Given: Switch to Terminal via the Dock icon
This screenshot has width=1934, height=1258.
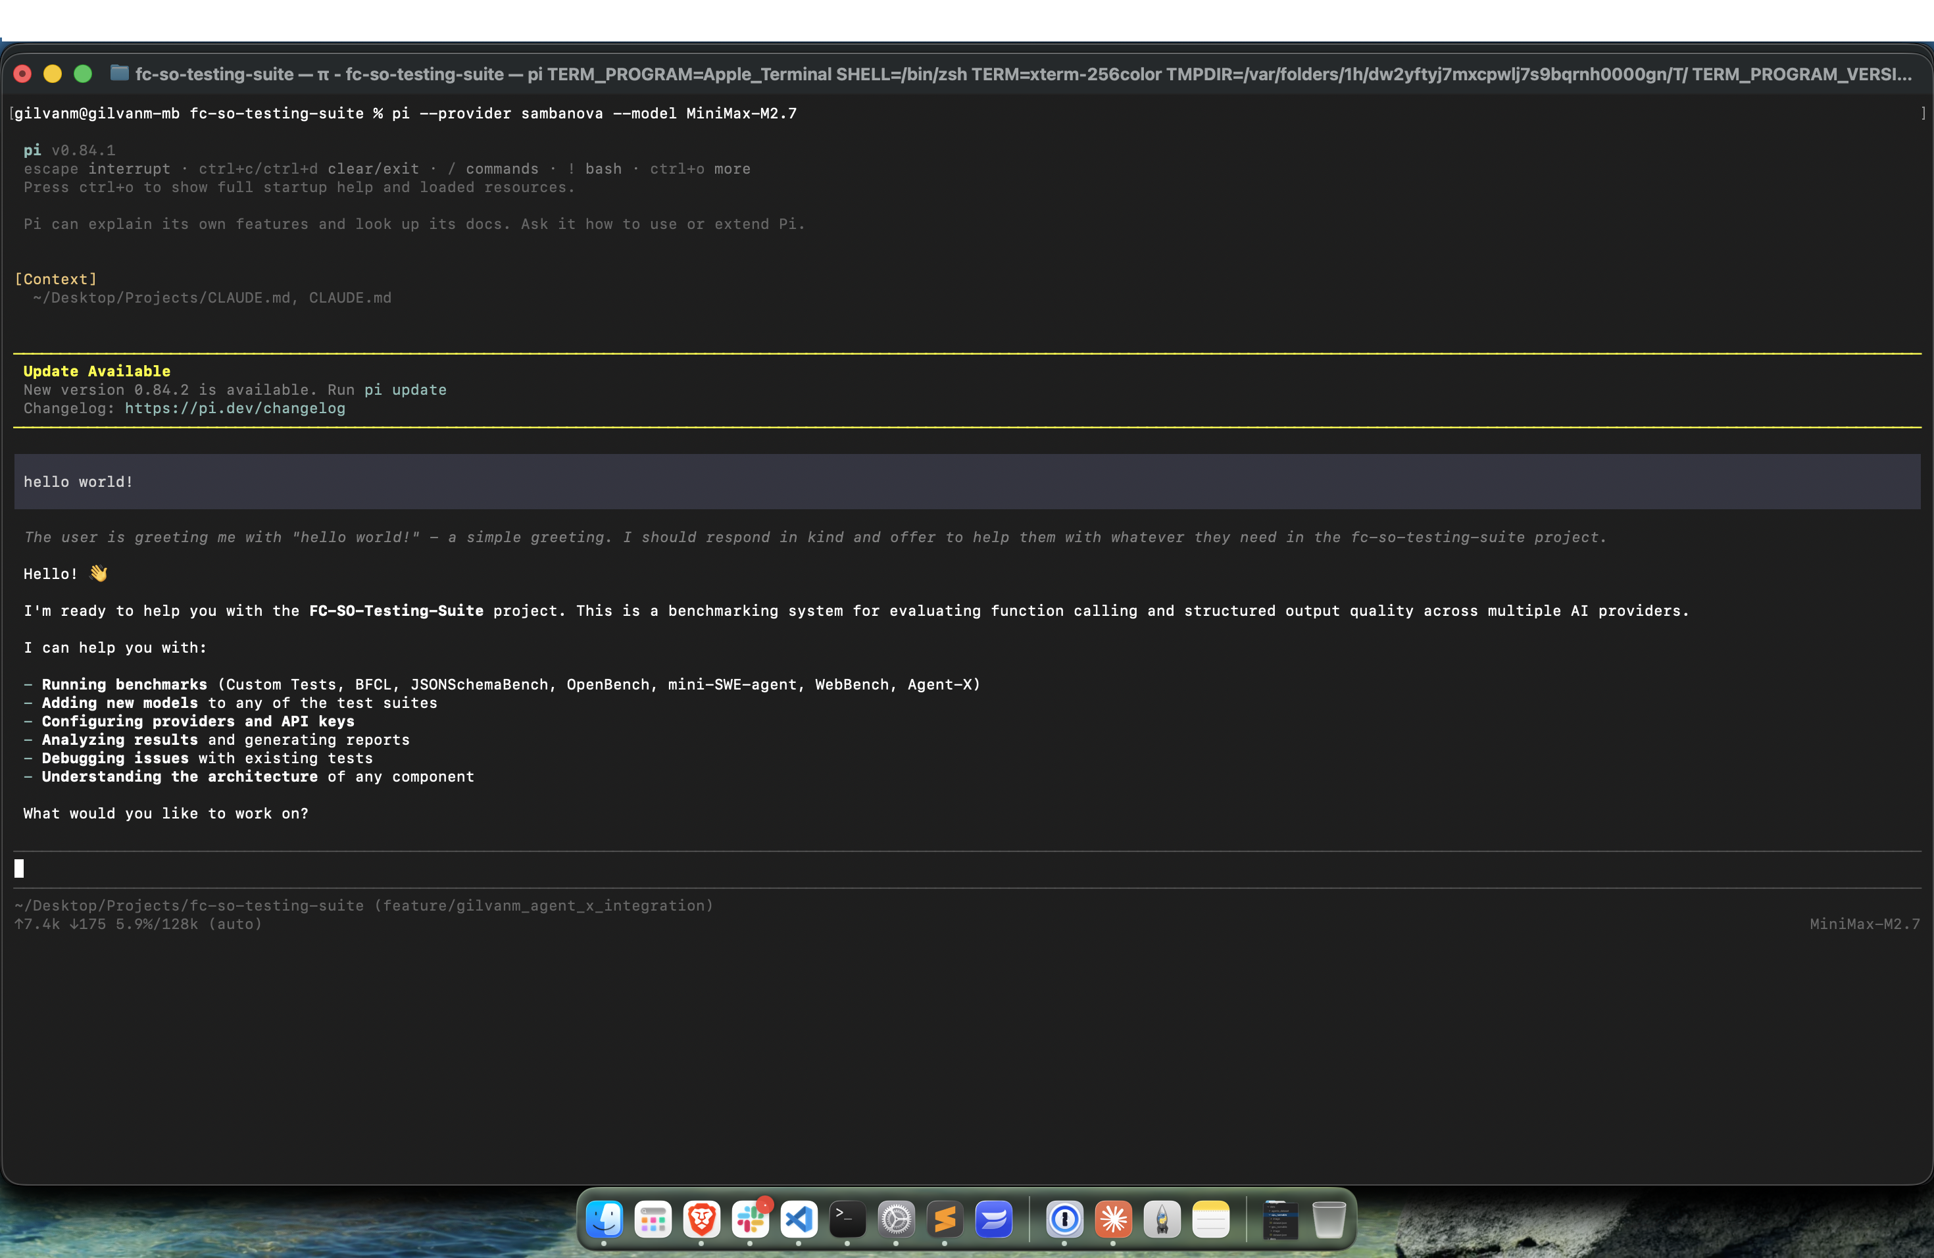Looking at the screenshot, I should click(x=847, y=1219).
